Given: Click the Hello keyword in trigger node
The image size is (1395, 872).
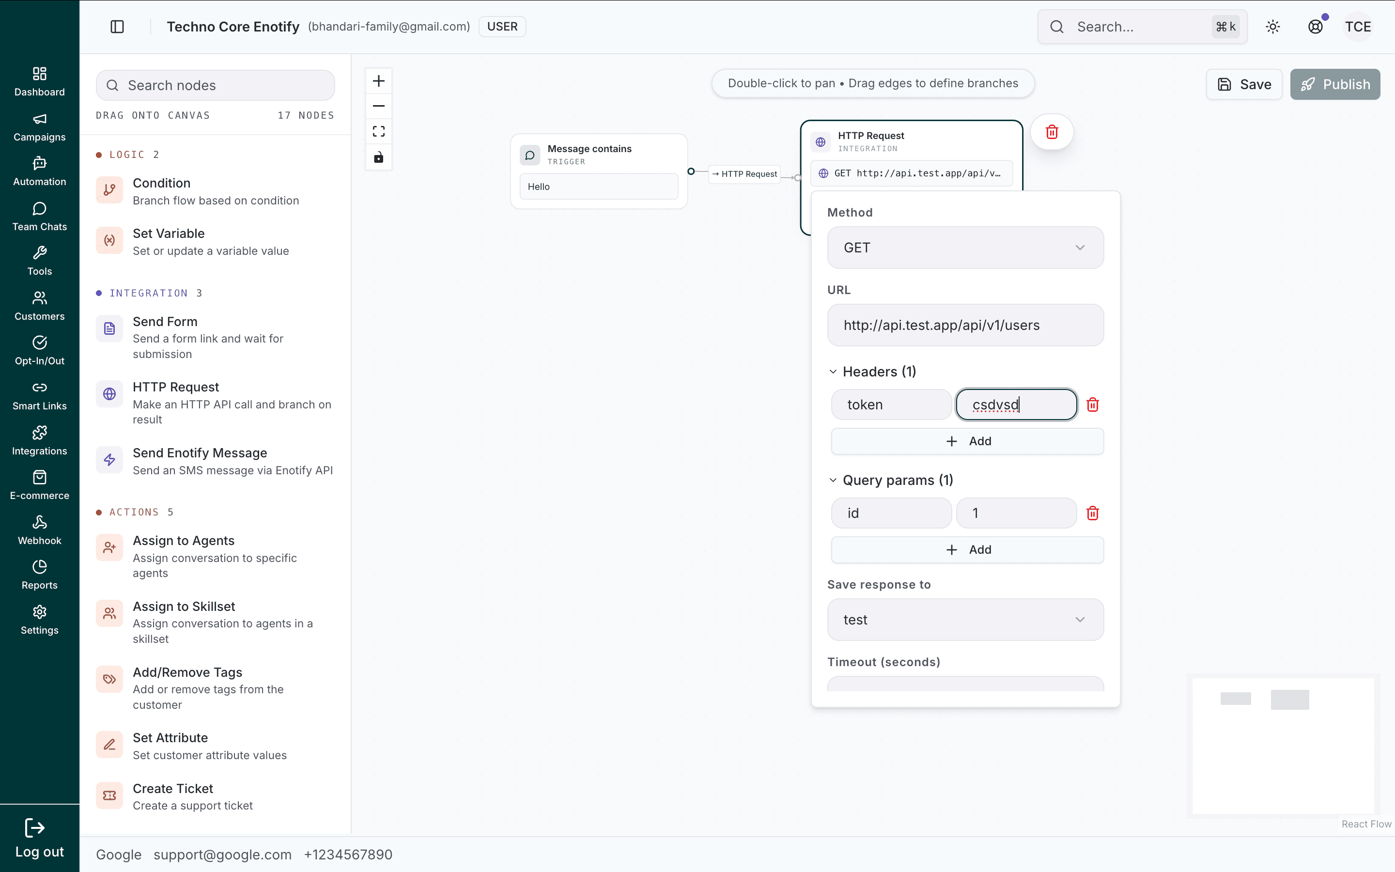Looking at the screenshot, I should tap(598, 187).
